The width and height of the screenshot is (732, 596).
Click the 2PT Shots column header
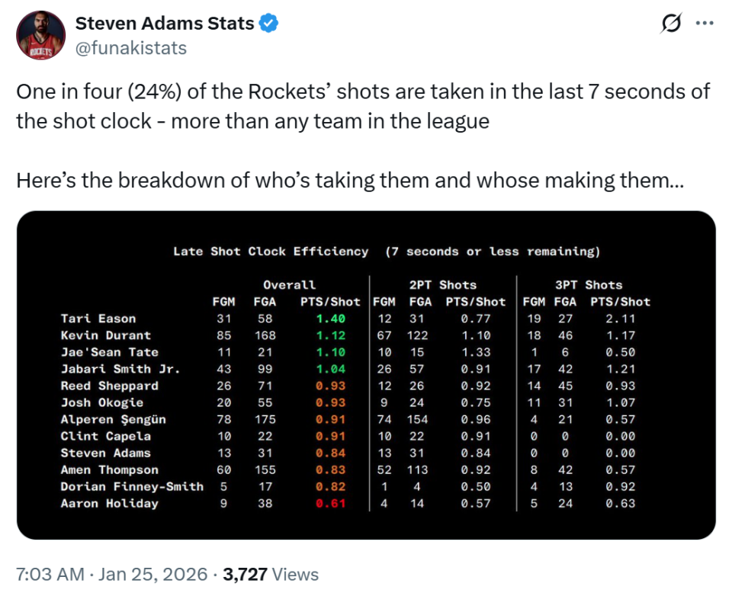click(442, 285)
